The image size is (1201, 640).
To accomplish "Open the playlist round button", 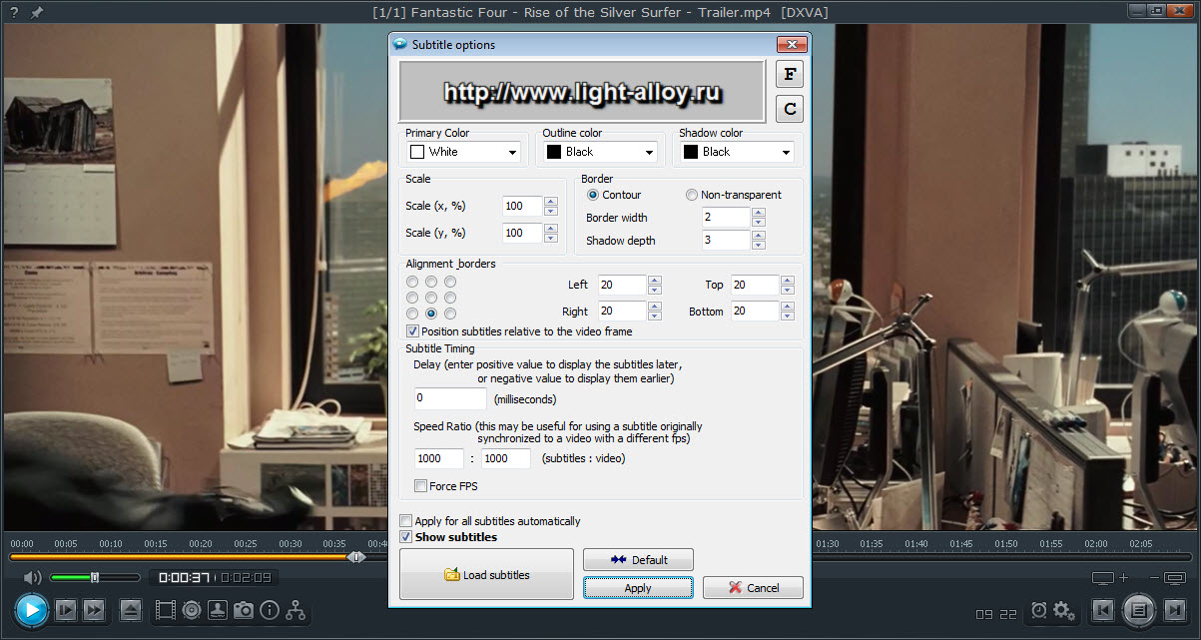I will (x=1140, y=609).
